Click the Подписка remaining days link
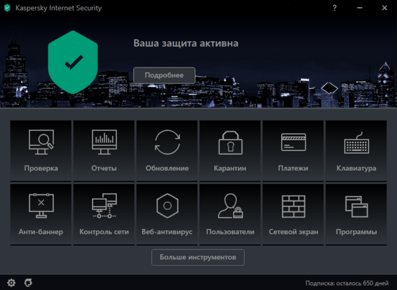Viewport: 397px width, 290px height. [347, 283]
